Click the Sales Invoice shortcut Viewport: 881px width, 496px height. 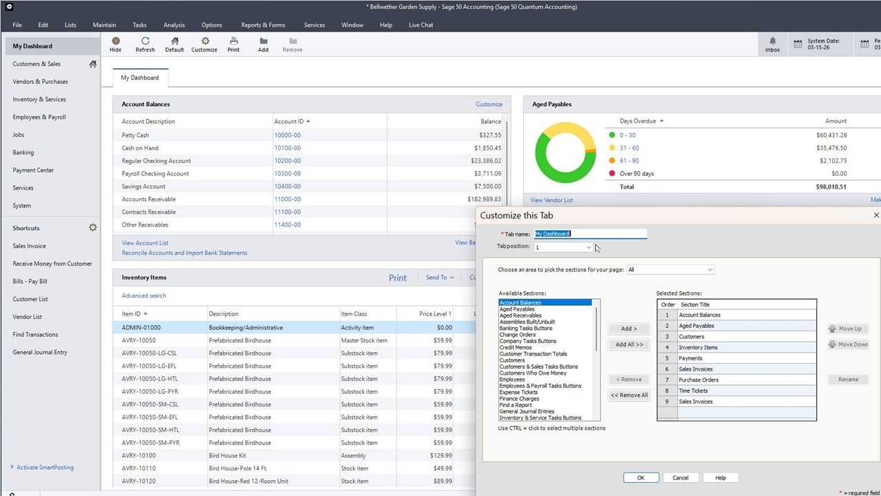coord(30,246)
